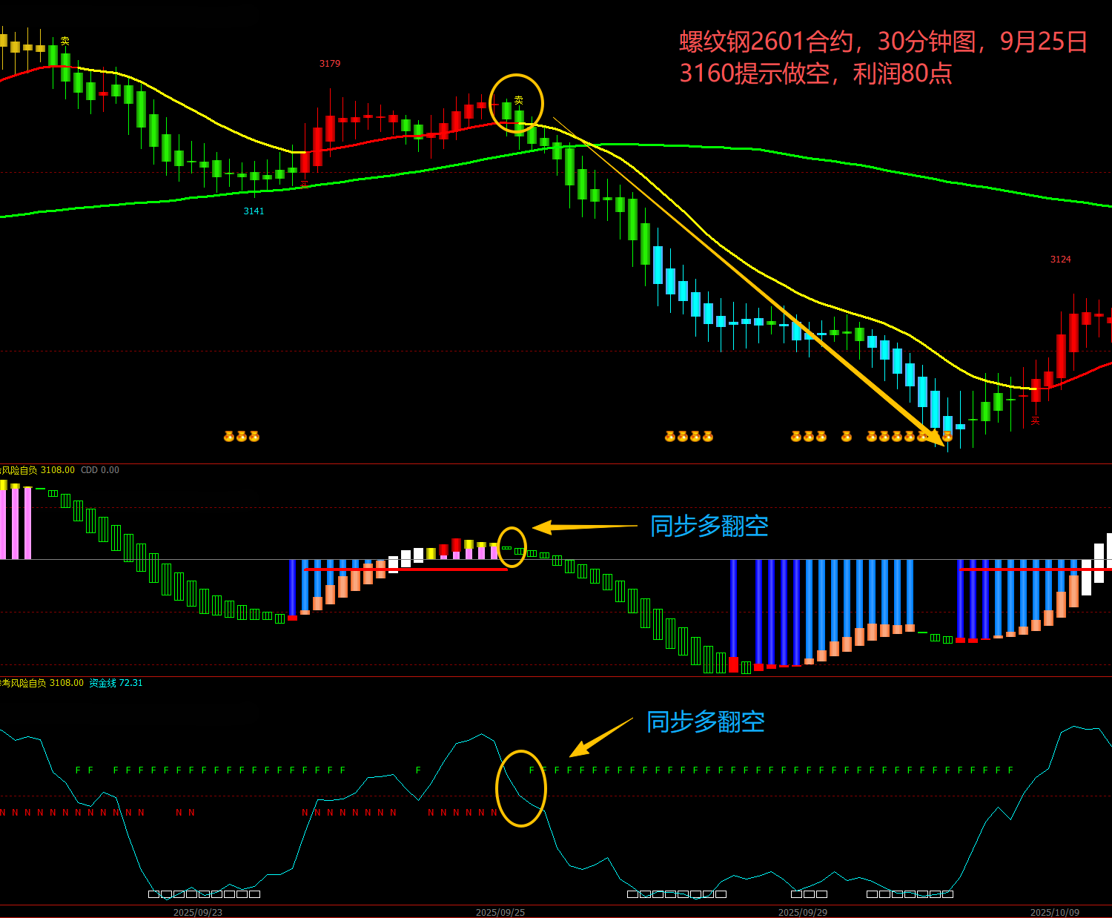The height and width of the screenshot is (918, 1112).
Task: Click the leftmost gold ingot in the first trio
Action: click(229, 437)
